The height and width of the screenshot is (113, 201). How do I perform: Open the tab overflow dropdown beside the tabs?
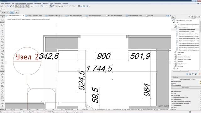(x=170, y=16)
